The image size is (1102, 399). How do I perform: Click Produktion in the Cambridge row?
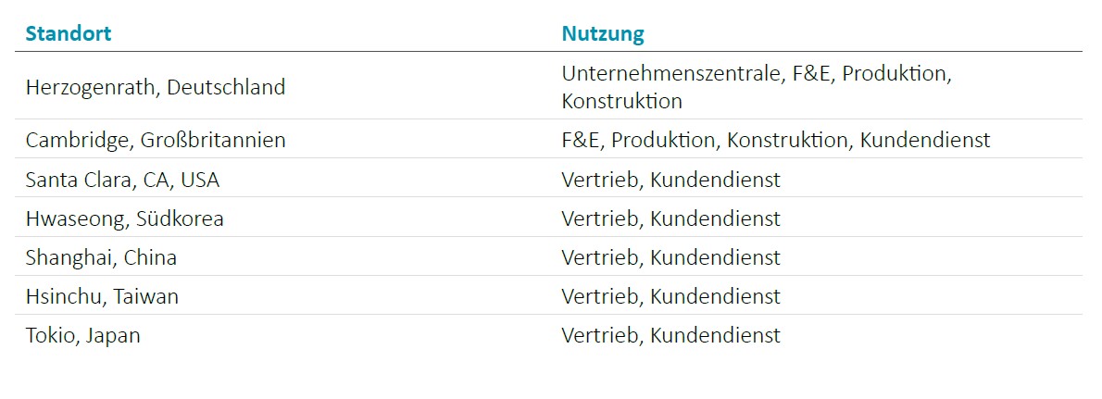coord(663,140)
